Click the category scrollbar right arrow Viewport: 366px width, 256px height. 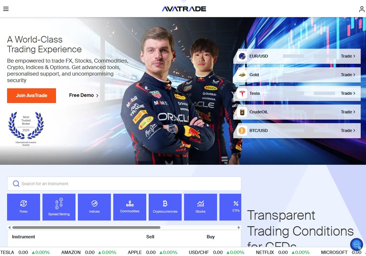tap(239, 228)
